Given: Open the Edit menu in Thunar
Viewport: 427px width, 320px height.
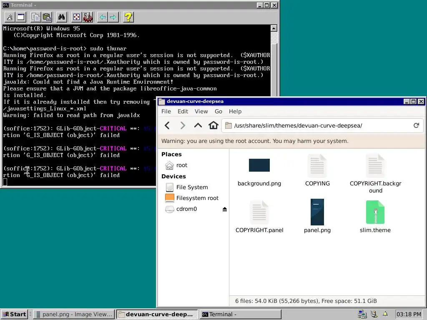Looking at the screenshot, I should (183, 111).
